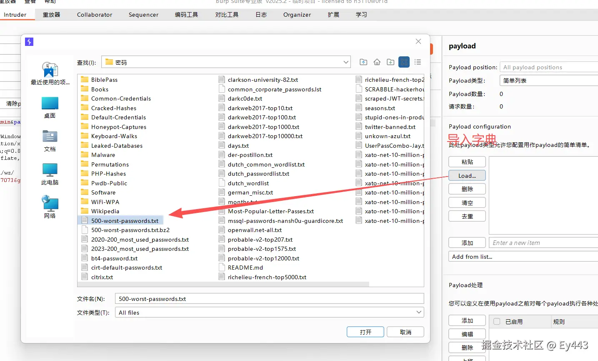Select unkown-azul.txt file
The image size is (598, 361).
(383, 136)
